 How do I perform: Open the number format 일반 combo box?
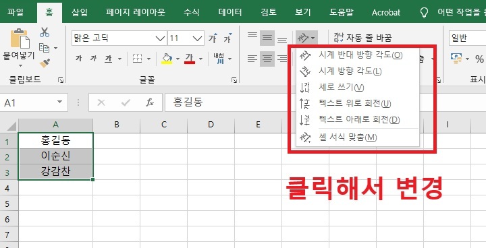[x=467, y=38]
